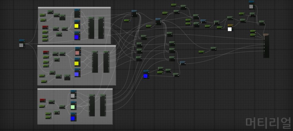Select the black texture node in top comment box
Screen dimensions: 293x131
pos(77,13)
